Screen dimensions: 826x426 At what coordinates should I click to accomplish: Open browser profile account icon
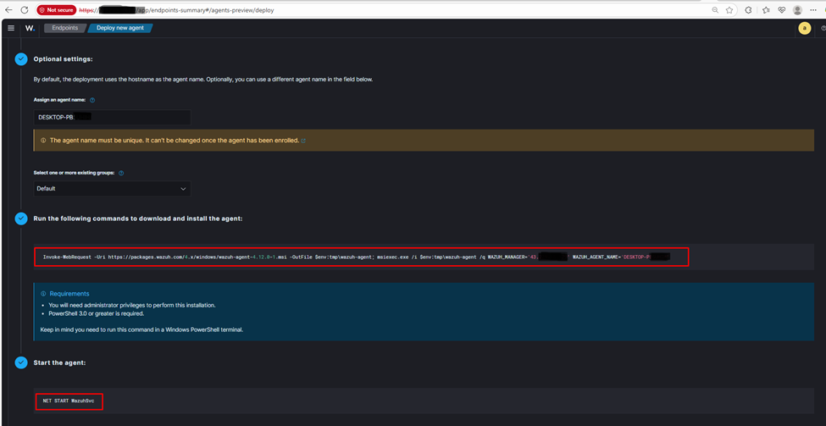tap(797, 10)
